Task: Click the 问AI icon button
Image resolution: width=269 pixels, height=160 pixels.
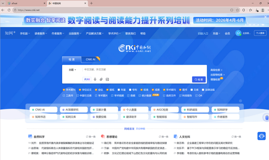Action: tap(87, 79)
